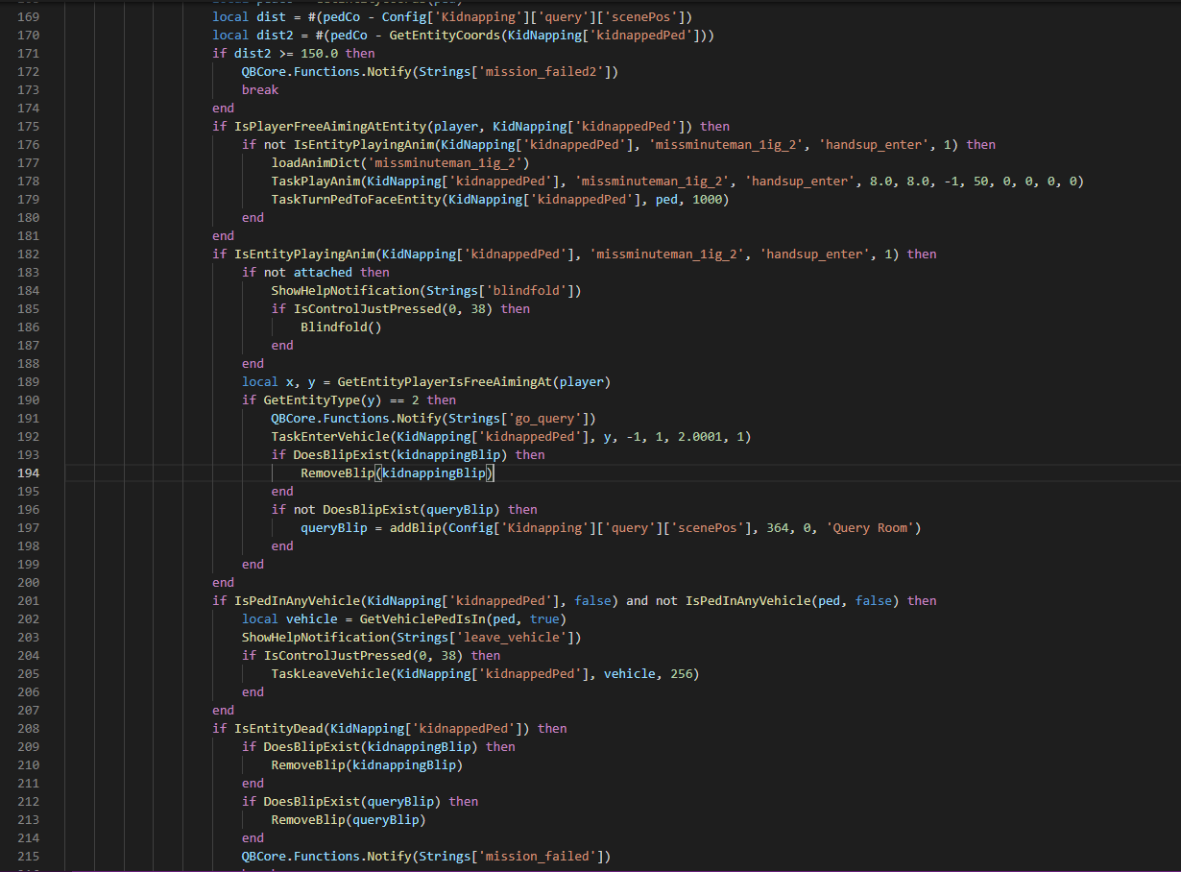Place cursor on the Blindfold() call
This screenshot has height=872, width=1181.
click(x=340, y=327)
